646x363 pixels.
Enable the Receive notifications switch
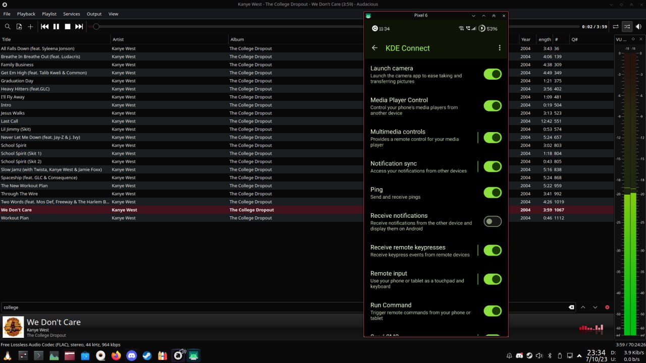pyautogui.click(x=493, y=221)
